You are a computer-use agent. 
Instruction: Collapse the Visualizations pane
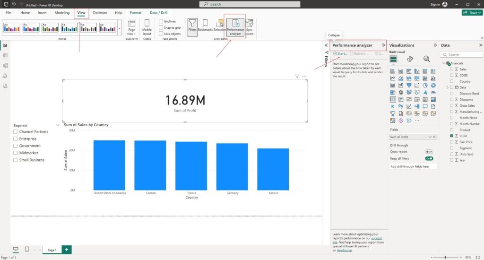point(434,45)
